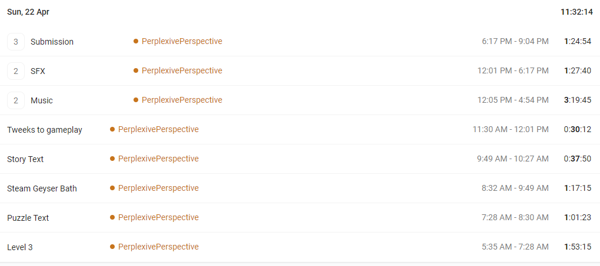Click the project dot beside Story Text entry
The image size is (600, 266).
click(x=112, y=159)
